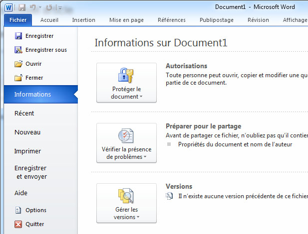Select the Ouvrir label in the sidebar
Screen dimensions: 308x234
click(33, 64)
